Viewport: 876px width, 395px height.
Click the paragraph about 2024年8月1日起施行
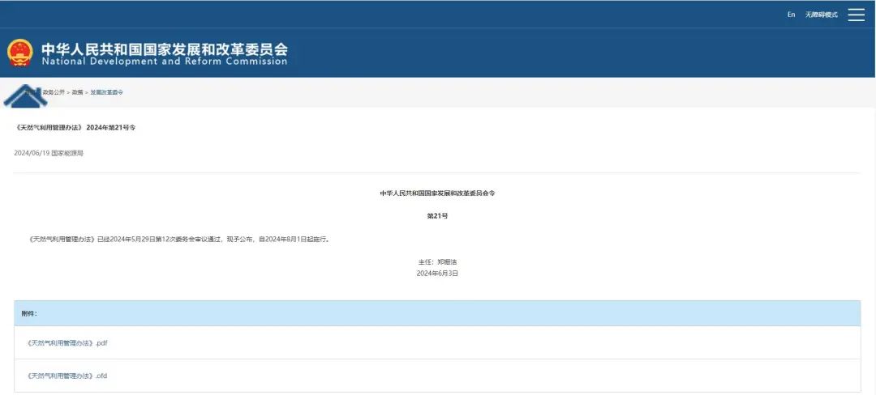click(x=178, y=240)
